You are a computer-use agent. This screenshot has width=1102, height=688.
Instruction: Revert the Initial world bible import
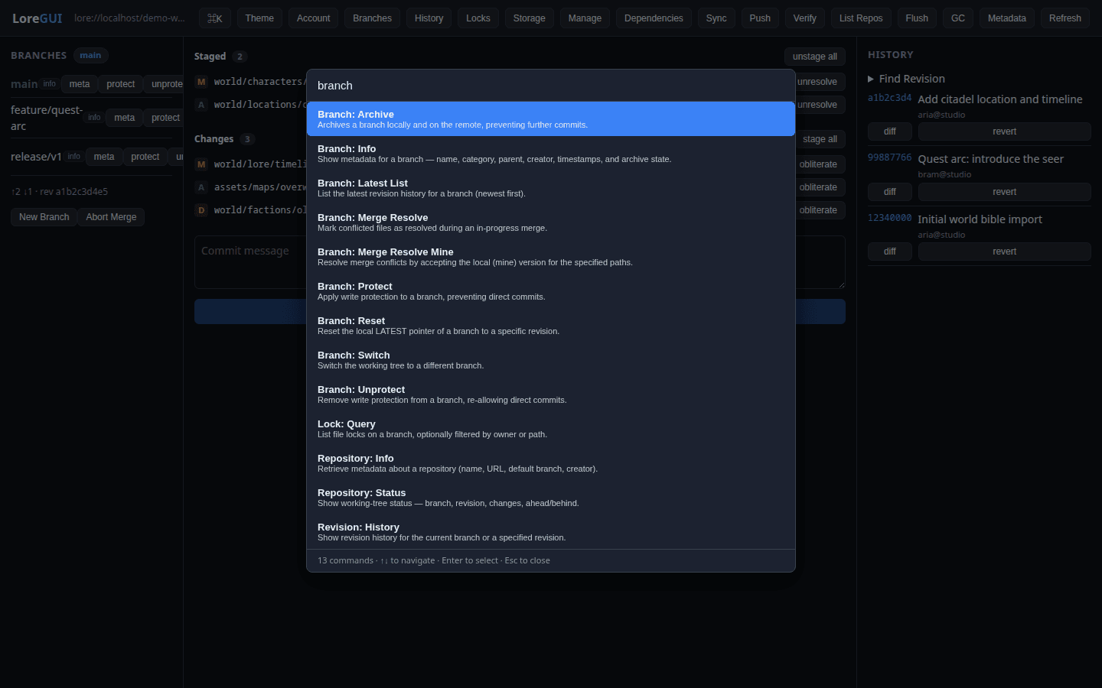click(1005, 252)
